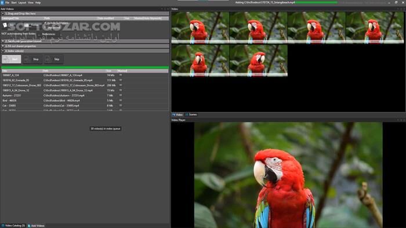The image size is (406, 228).
Task: Click the path of Autumn - 27231.mp4
Action: pyautogui.click(x=64, y=95)
